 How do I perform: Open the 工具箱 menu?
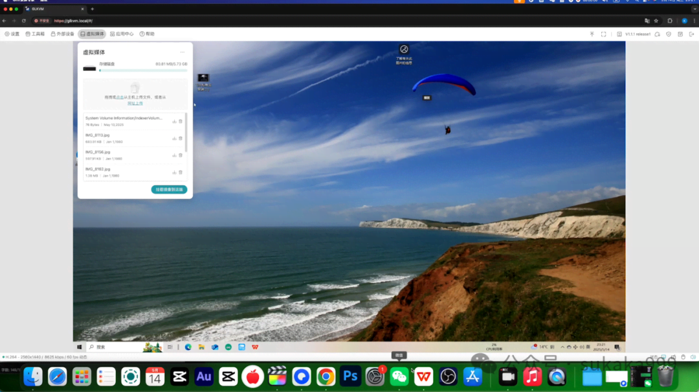35,34
